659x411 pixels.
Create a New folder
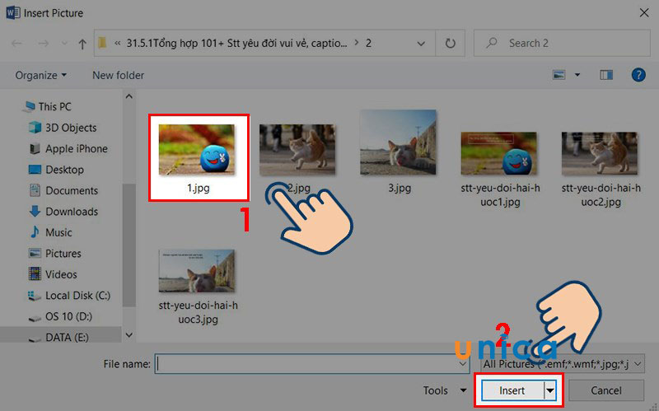(118, 75)
